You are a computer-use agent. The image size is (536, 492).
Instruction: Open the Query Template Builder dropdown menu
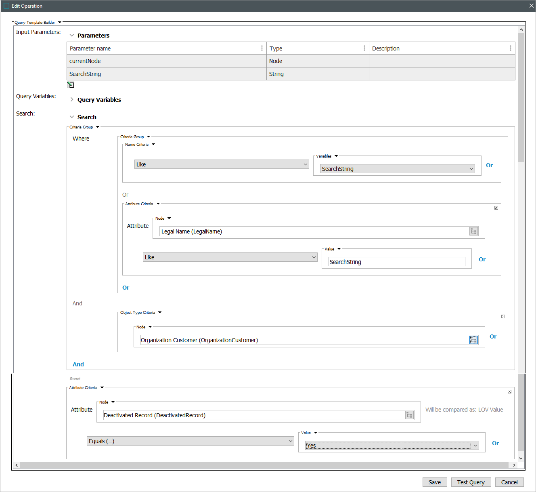pos(60,23)
